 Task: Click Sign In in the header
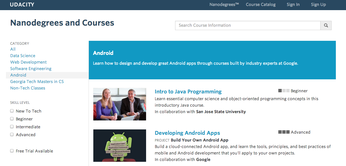tap(293, 5)
